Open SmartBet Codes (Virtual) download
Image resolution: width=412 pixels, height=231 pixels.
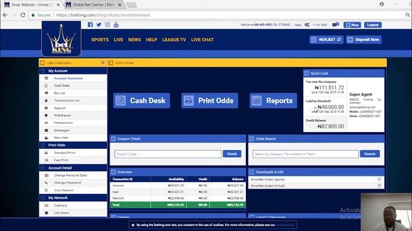(268, 185)
